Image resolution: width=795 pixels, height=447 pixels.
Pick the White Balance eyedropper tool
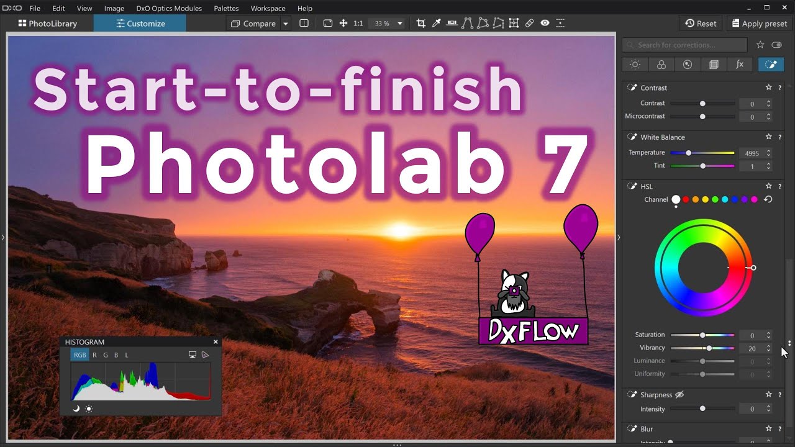click(436, 24)
